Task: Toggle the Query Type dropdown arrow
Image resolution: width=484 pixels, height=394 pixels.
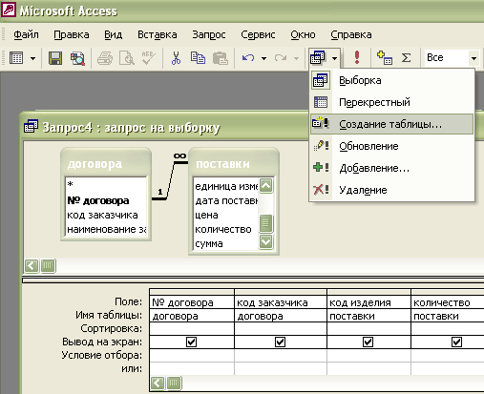Action: click(334, 58)
